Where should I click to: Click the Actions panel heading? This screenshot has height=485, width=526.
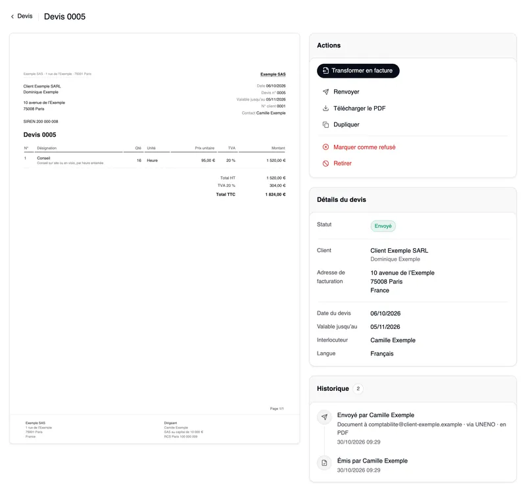[x=329, y=45]
